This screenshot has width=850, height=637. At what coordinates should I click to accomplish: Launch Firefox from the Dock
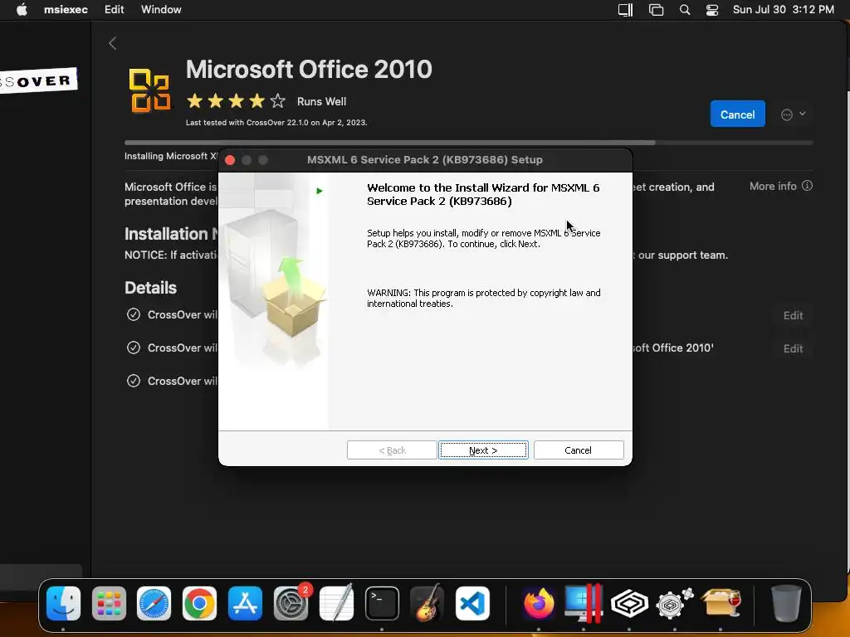click(x=538, y=603)
